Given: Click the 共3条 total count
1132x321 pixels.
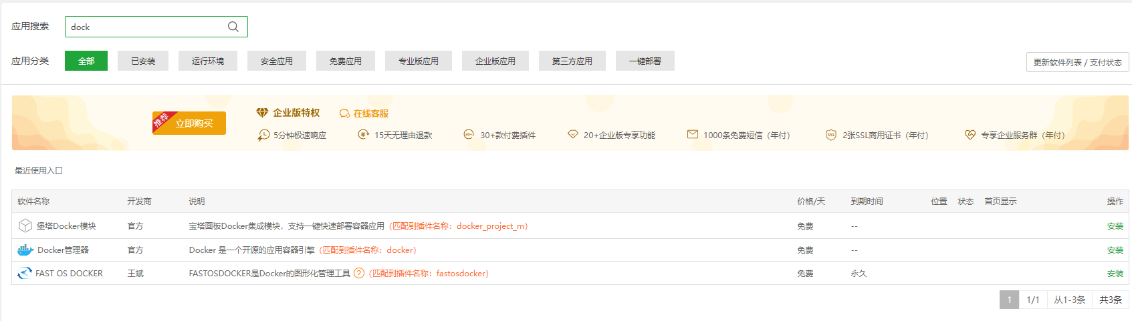Looking at the screenshot, I should point(1111,300).
